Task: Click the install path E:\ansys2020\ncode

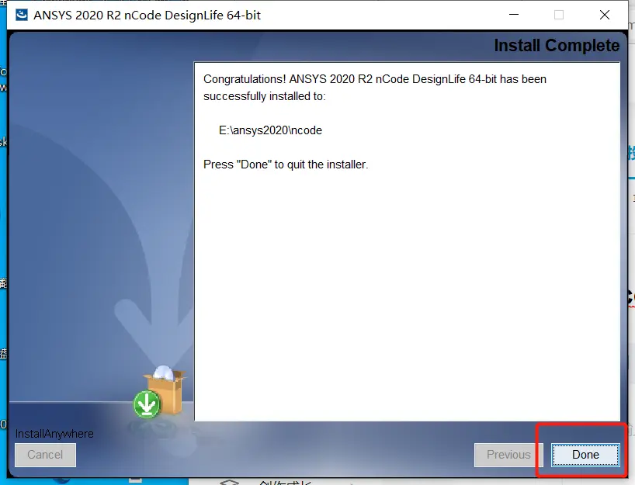Action: click(x=270, y=130)
